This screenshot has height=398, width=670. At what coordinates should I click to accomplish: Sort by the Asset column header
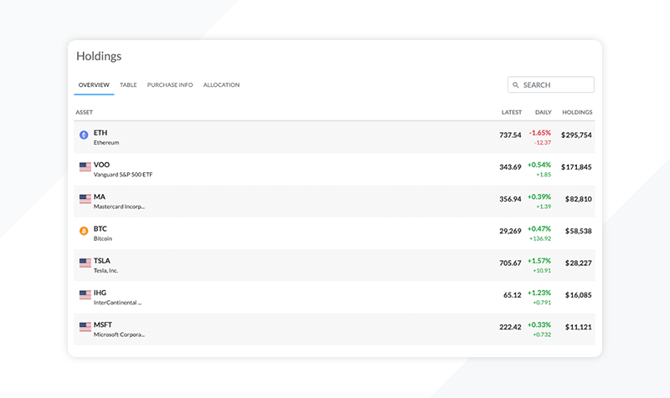pos(85,112)
